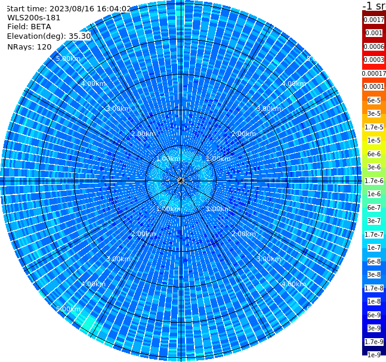
Task: Select the 0.0003 color scale value
Action: 374,60
